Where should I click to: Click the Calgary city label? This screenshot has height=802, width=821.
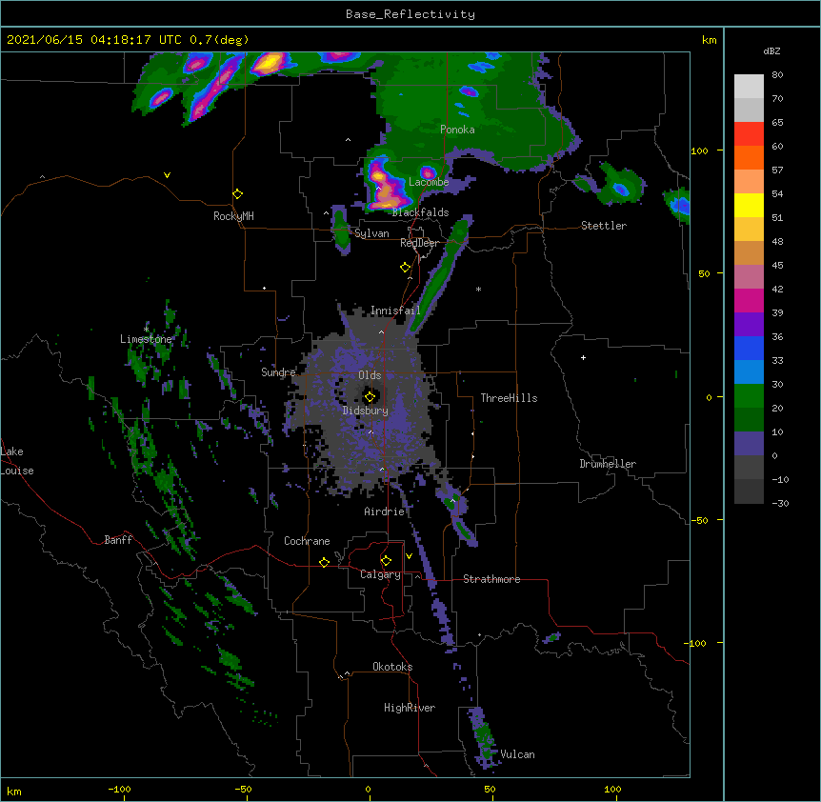pyautogui.click(x=380, y=574)
